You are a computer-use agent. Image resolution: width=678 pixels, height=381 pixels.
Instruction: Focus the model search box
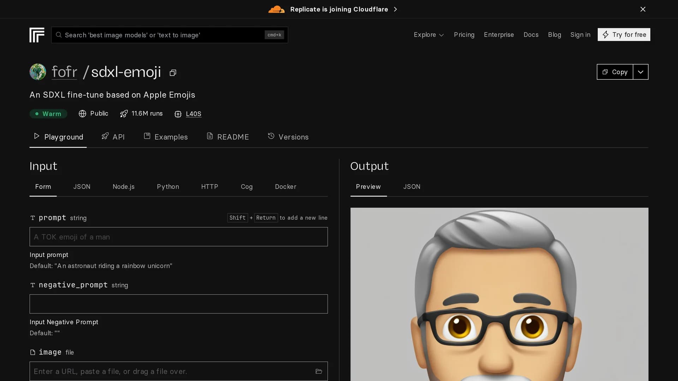pos(169,35)
